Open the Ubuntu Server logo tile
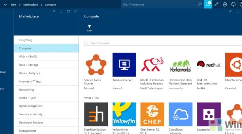 click(x=234, y=65)
